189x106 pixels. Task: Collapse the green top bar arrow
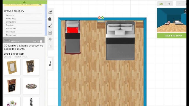click(24, 2)
